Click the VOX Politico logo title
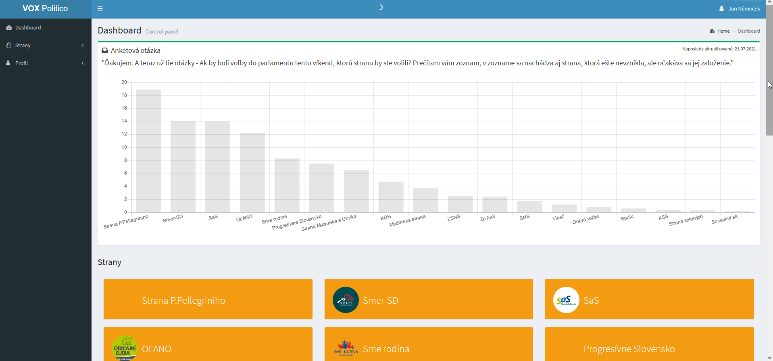This screenshot has height=361, width=773. click(x=45, y=8)
